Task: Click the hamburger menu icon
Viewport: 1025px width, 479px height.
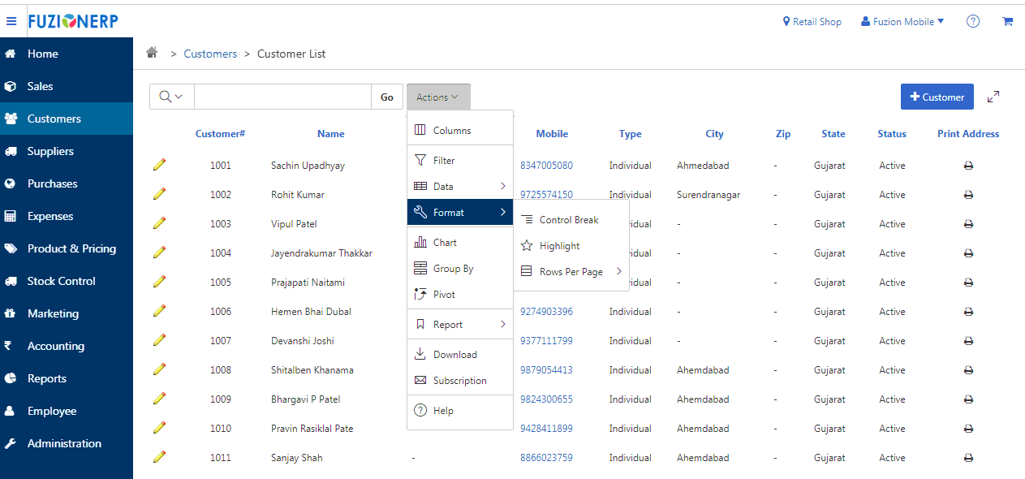Action: tap(11, 22)
